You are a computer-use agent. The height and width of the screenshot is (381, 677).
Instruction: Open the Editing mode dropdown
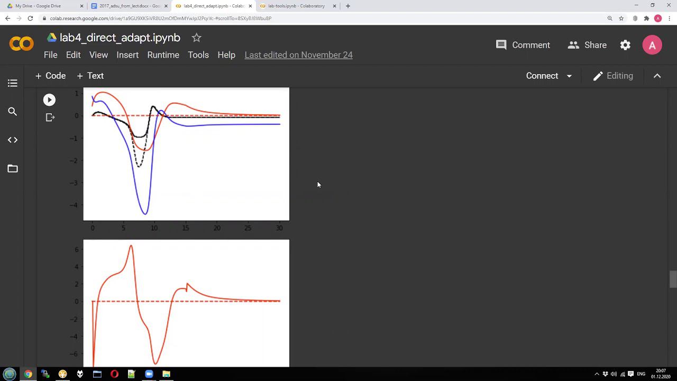pos(613,76)
